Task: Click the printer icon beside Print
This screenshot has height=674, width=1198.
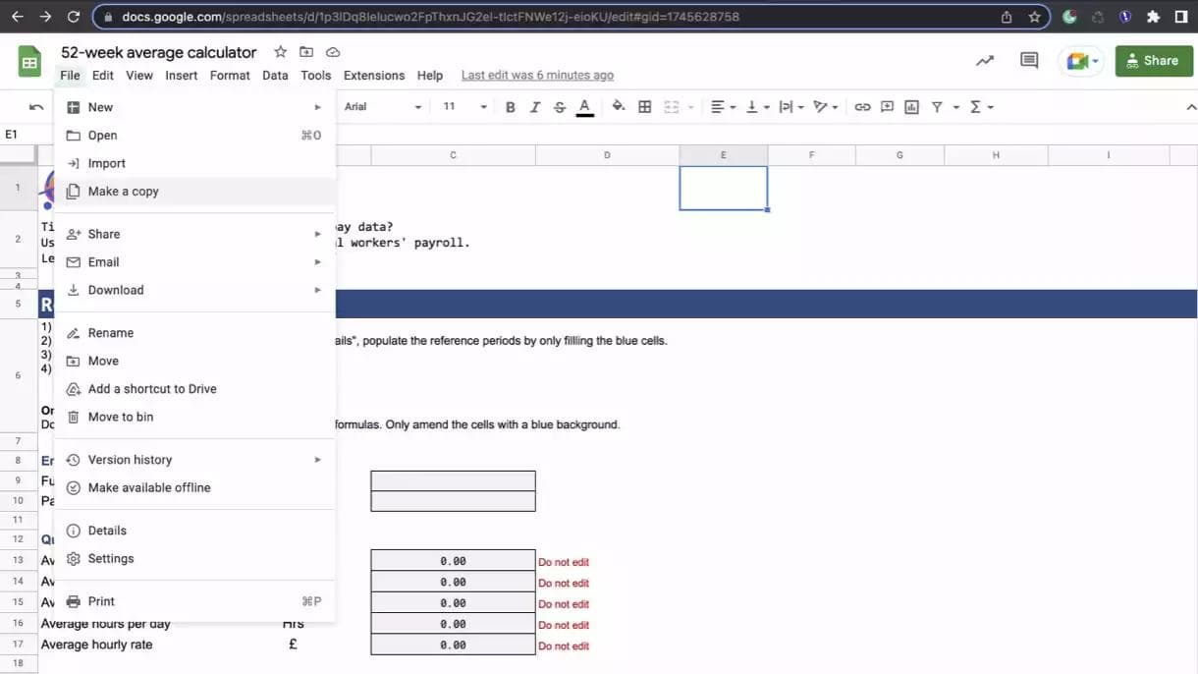Action: (73, 601)
